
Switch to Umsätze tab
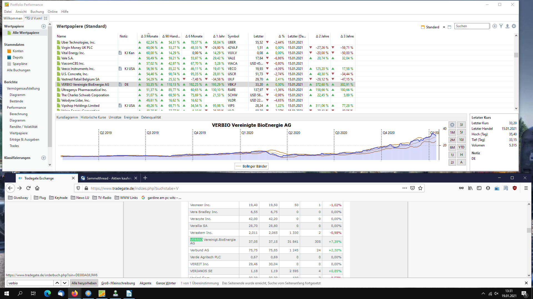[x=115, y=117]
